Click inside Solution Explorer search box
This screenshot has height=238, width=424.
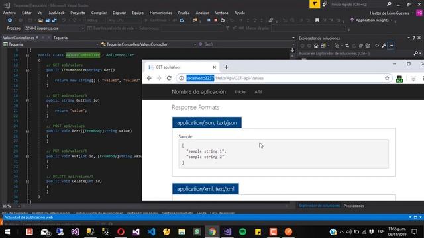(356, 54)
